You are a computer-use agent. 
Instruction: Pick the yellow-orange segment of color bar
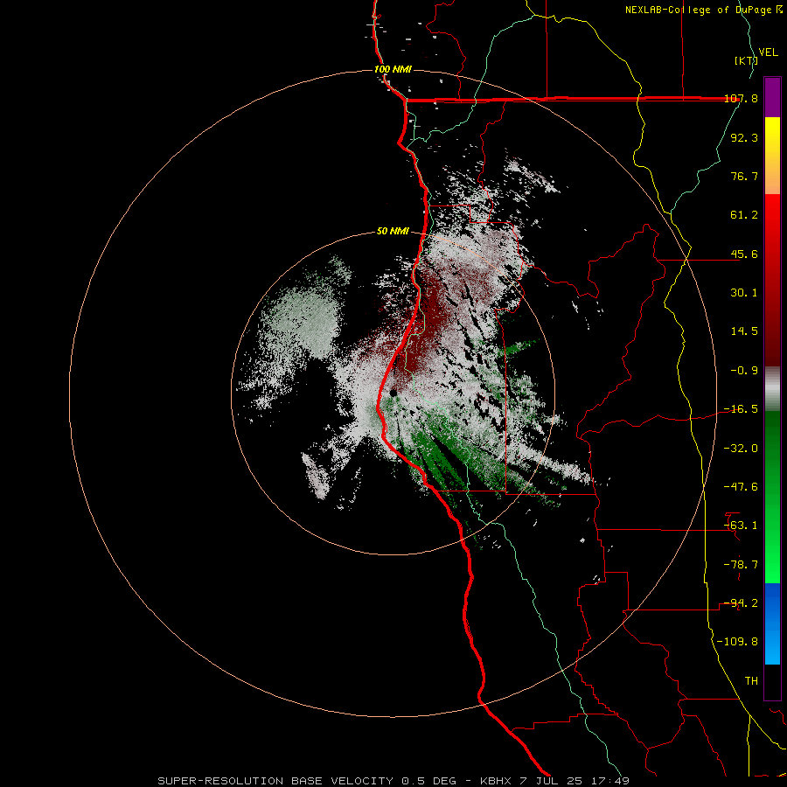772,156
